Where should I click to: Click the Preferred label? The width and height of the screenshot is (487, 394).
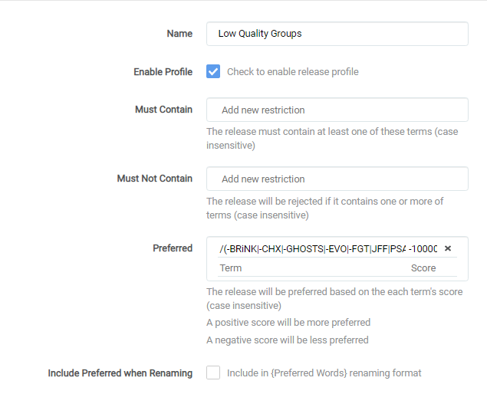coord(173,248)
